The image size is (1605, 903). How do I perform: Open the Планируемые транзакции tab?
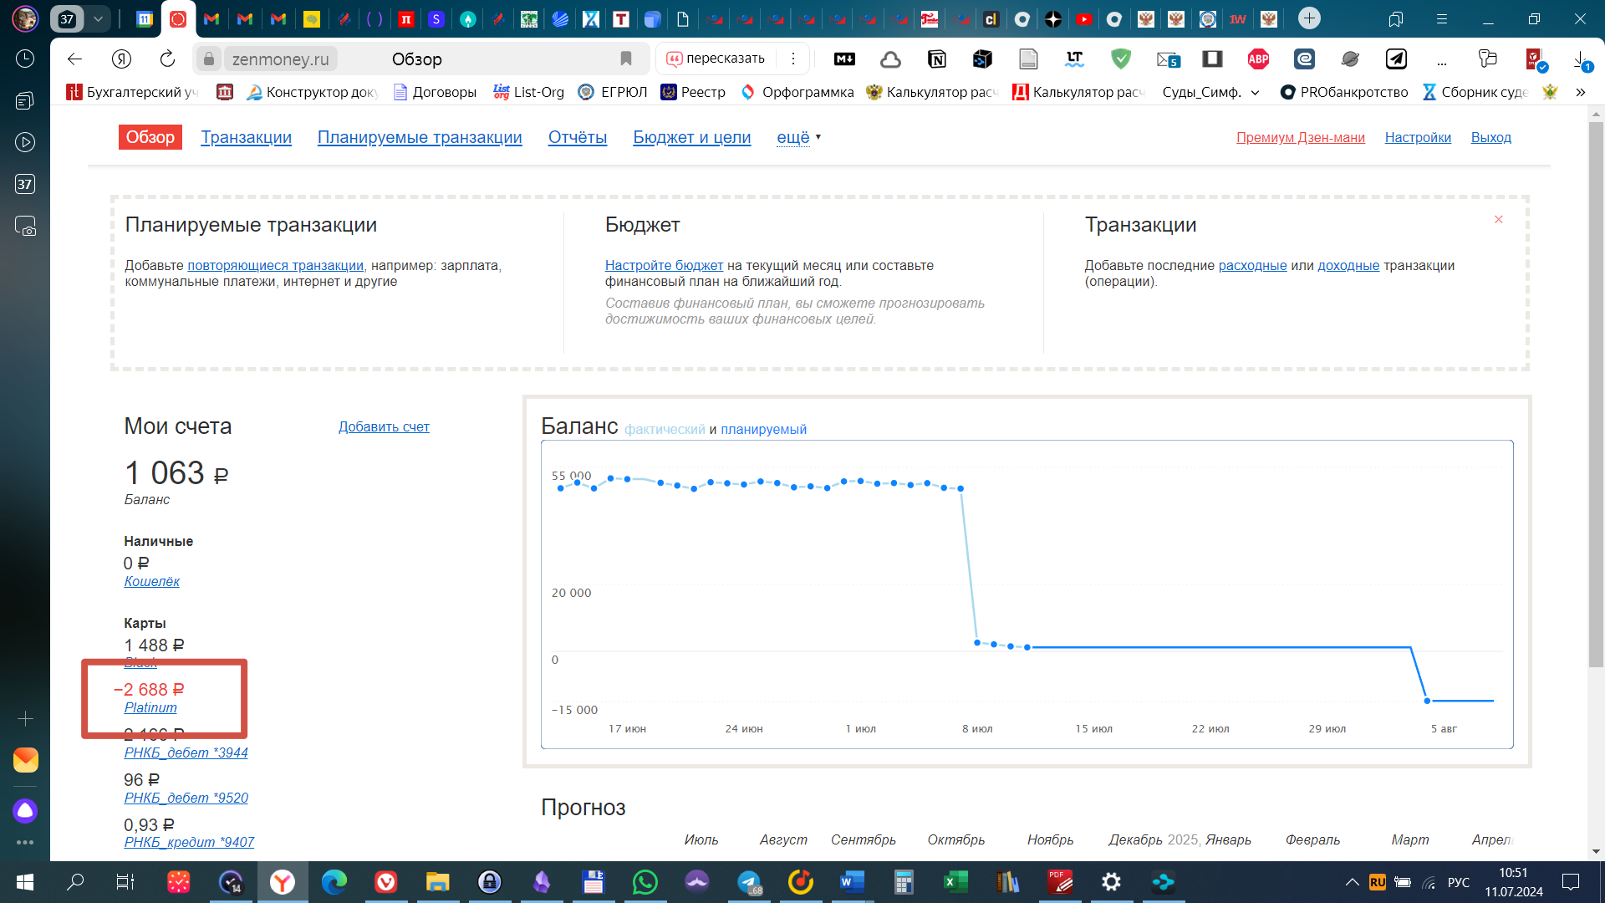(x=420, y=137)
